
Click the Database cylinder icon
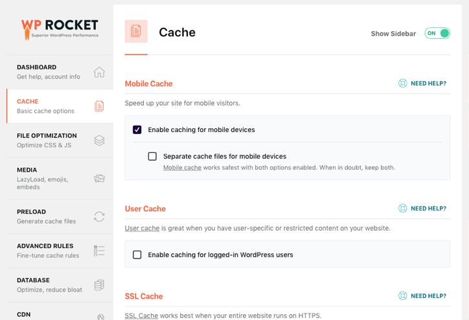[x=99, y=285]
